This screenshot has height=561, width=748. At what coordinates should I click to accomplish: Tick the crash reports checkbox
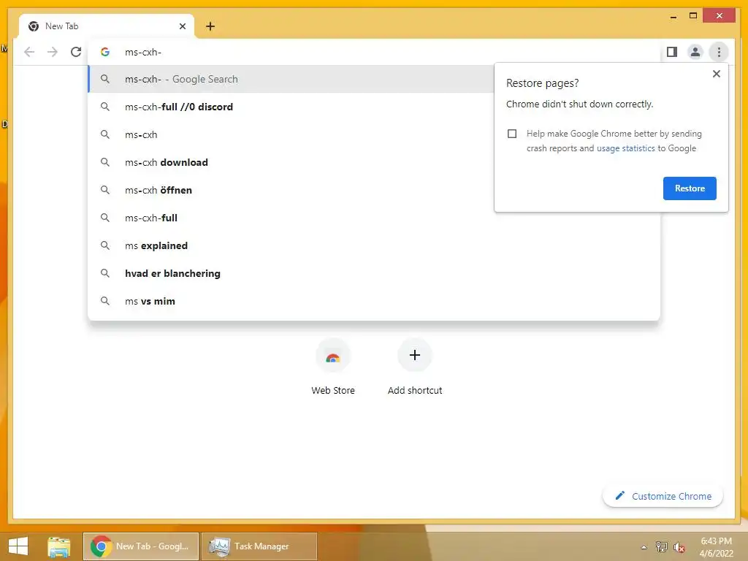512,134
